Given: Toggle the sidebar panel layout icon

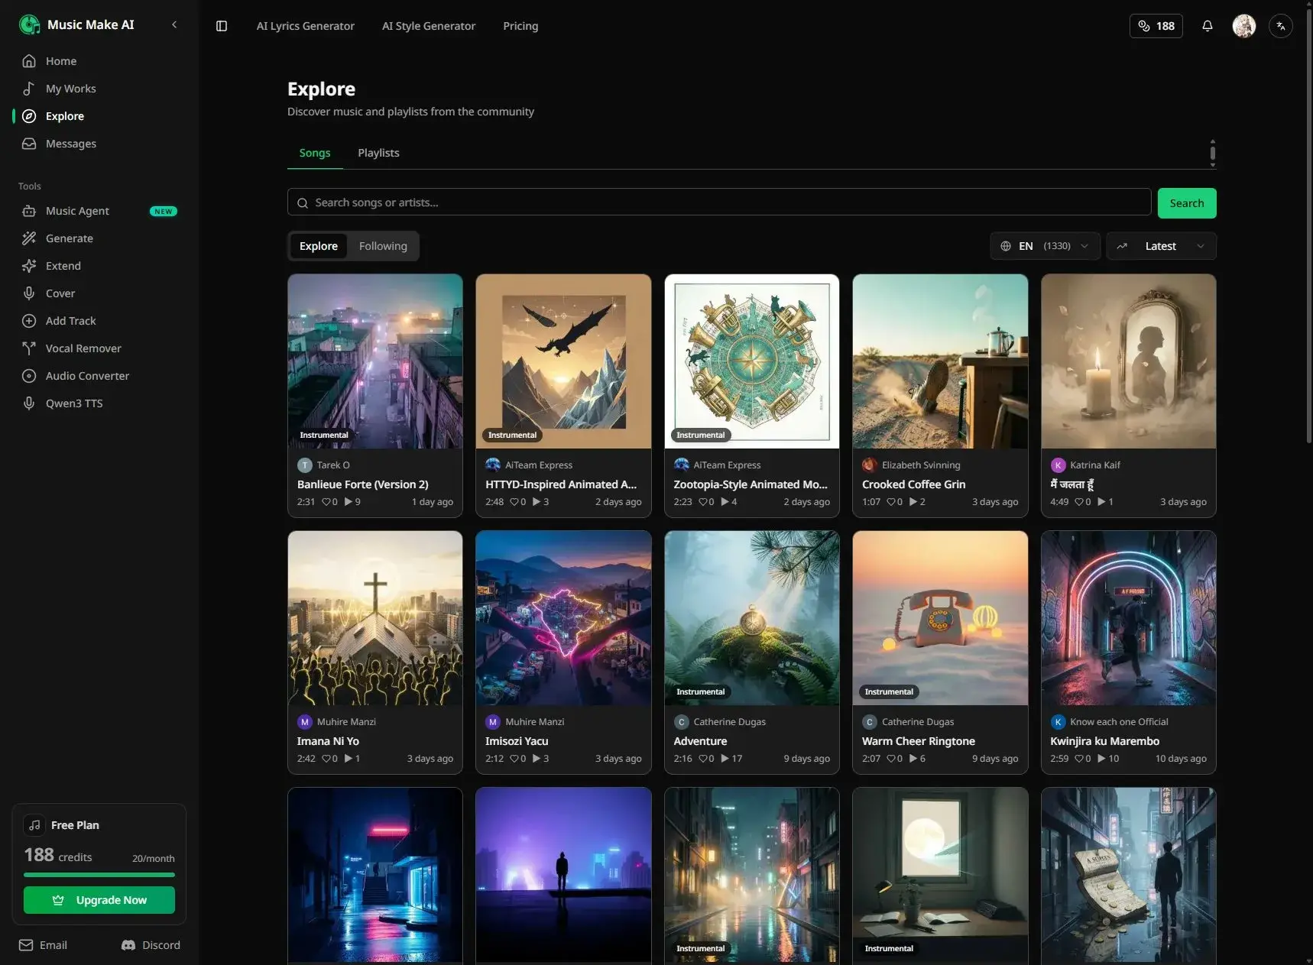Looking at the screenshot, I should click(222, 26).
